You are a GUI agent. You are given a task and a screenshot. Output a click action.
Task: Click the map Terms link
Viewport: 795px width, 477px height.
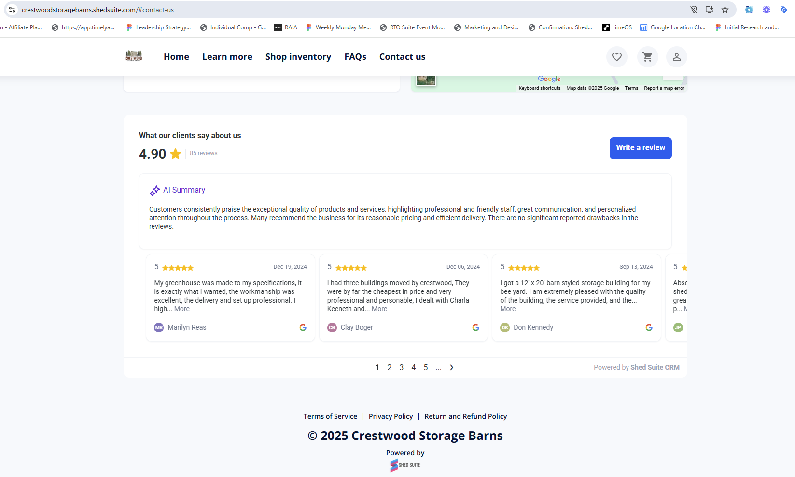pyautogui.click(x=631, y=88)
